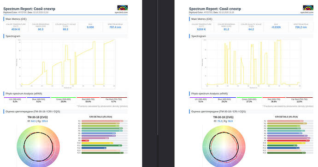Select the -0.0306 Duv value
This screenshot has width=318, height=167.
276,27
